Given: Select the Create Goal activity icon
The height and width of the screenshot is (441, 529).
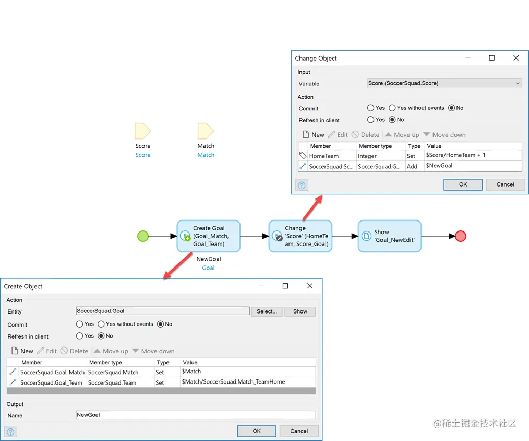Looking at the screenshot, I should point(185,236).
